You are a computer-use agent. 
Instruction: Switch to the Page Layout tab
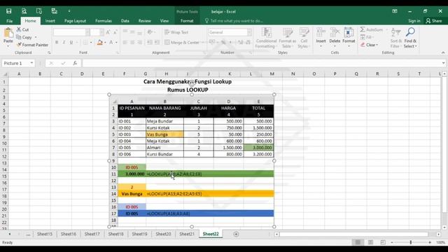(75, 21)
